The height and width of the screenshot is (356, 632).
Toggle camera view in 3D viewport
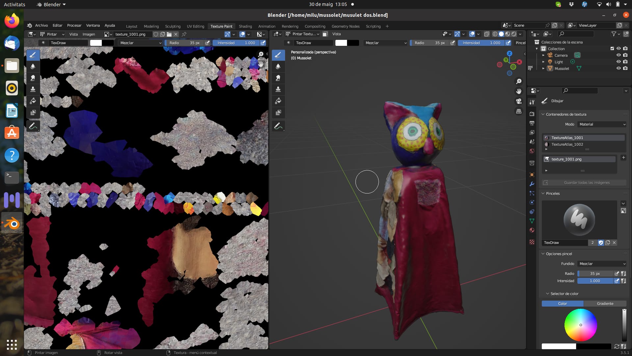pyautogui.click(x=519, y=101)
